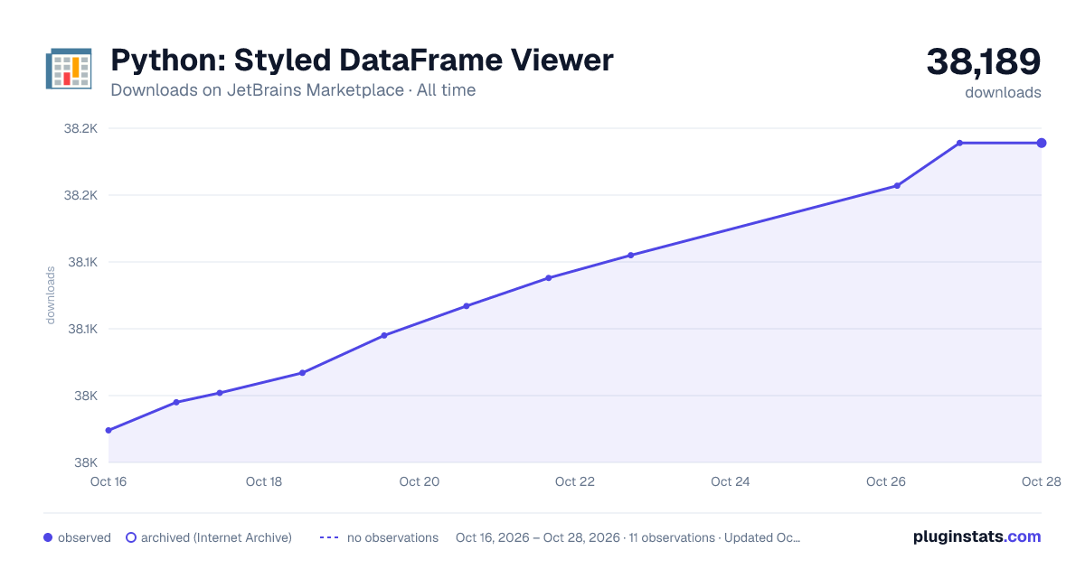The height and width of the screenshot is (569, 1085).
Task: Click the title Python: Styled DataFrame Viewer
Action: click(x=362, y=61)
